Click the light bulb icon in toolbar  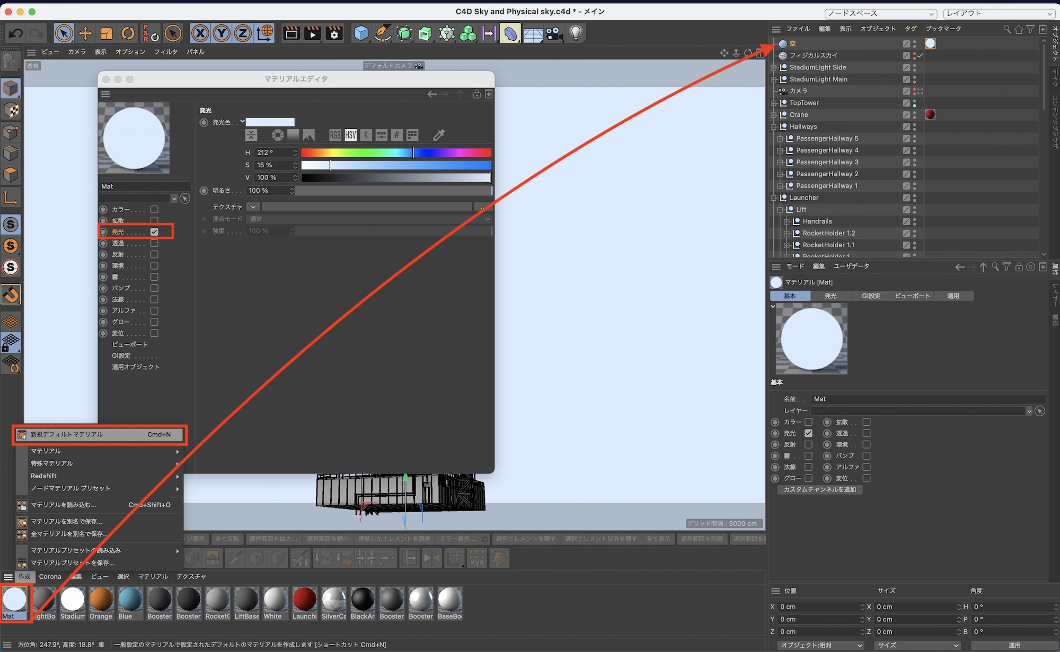[576, 34]
